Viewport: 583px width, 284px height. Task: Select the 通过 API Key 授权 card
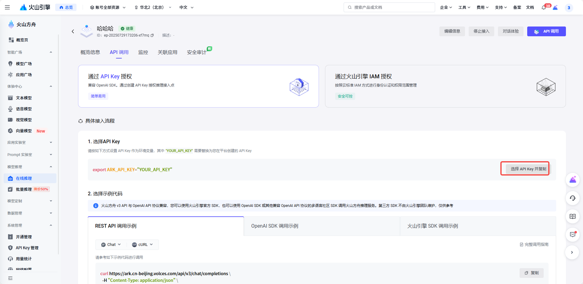[199, 86]
